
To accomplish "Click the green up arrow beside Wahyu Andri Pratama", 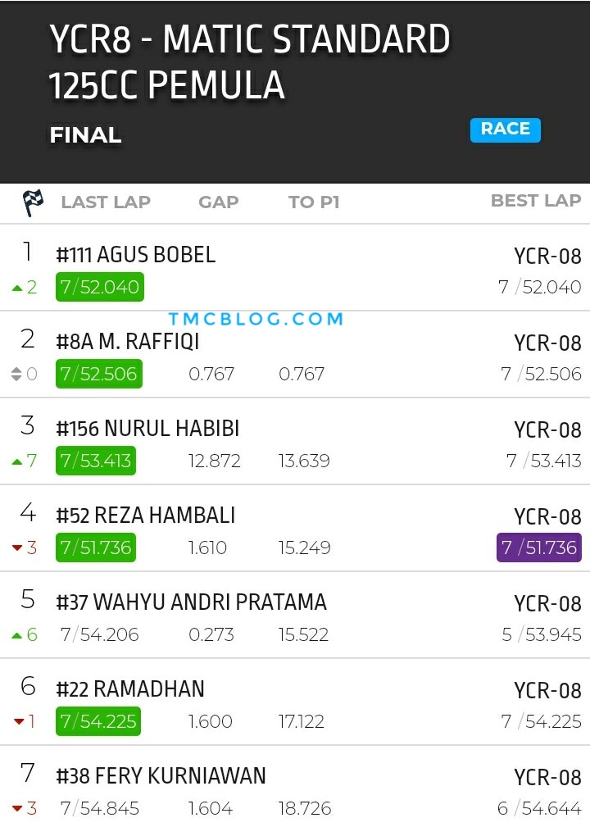I will [17, 635].
